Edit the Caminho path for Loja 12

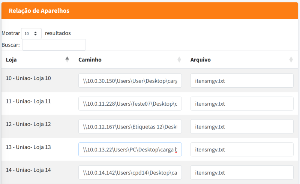click(x=130, y=127)
